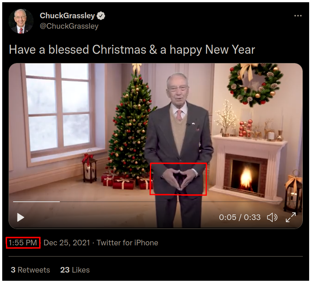View the 3 Retweets list

click(x=31, y=270)
